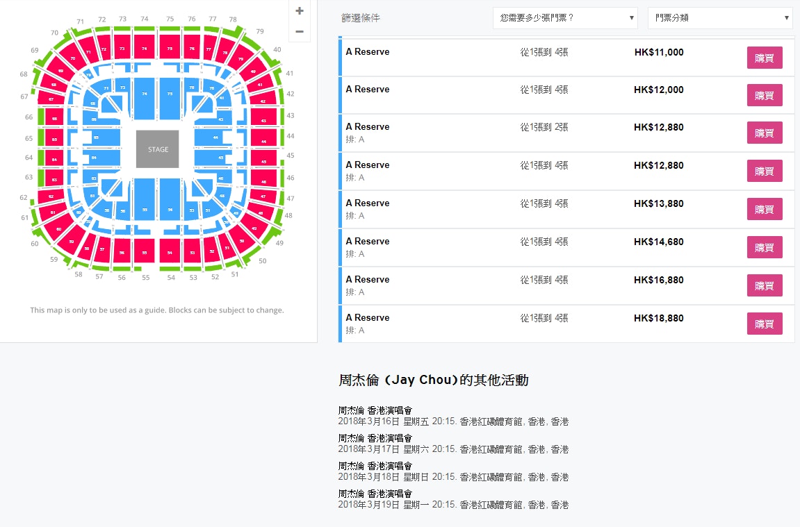Buy the HK$18,880 A Reserve ticket
Viewport: 800px width, 527px height.
point(765,324)
